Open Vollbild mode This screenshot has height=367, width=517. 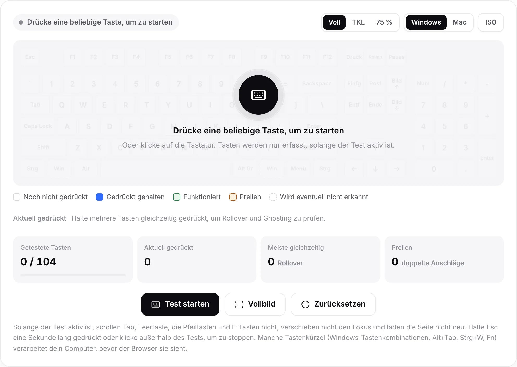click(x=255, y=304)
